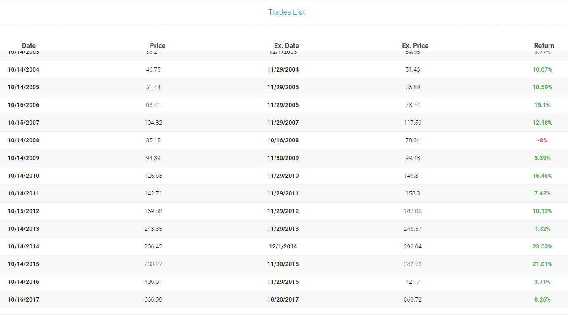The height and width of the screenshot is (315, 568).
Task: Select exit date 11/30/2015
Action: click(x=283, y=264)
